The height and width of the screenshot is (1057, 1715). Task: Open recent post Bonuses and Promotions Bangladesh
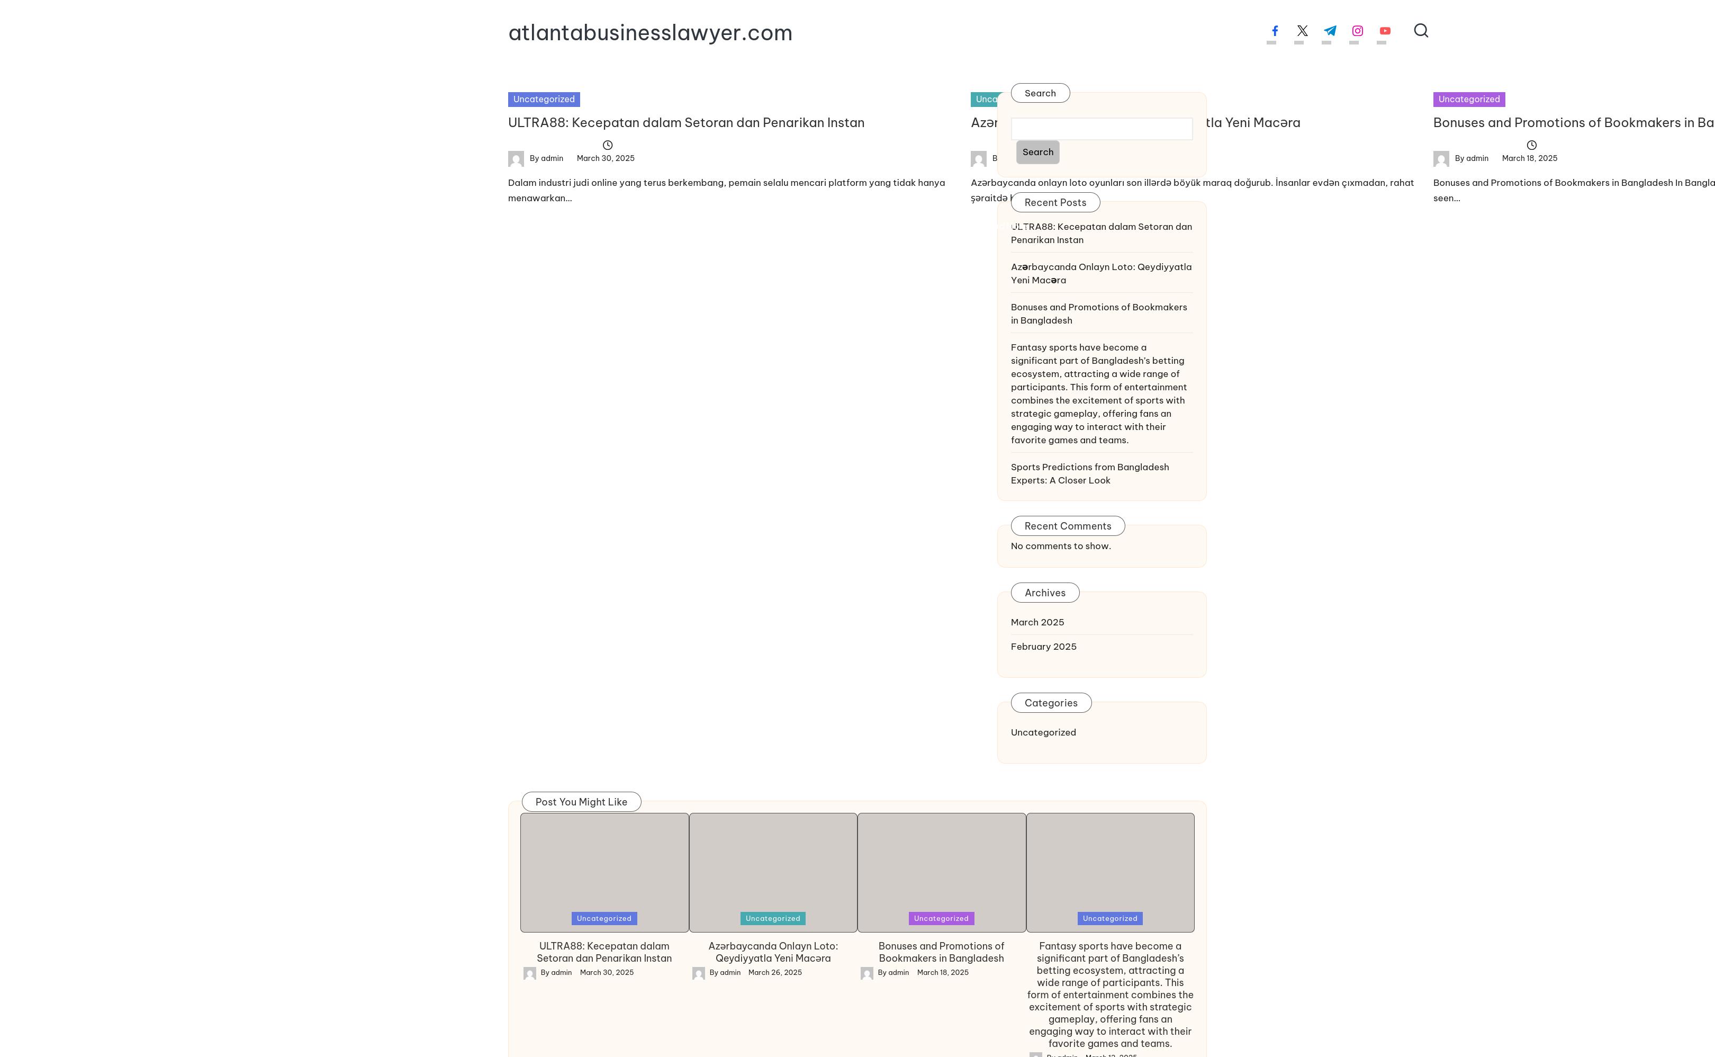pos(1099,314)
